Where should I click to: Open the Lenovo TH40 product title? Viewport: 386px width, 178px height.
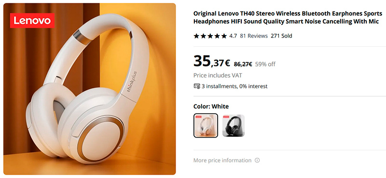coord(288,17)
